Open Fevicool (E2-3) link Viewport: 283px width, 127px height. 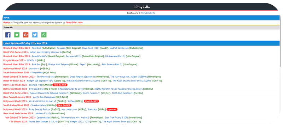tap(74, 56)
